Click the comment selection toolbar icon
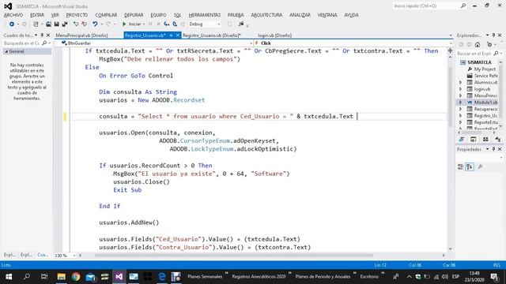The image size is (506, 284). [76, 24]
